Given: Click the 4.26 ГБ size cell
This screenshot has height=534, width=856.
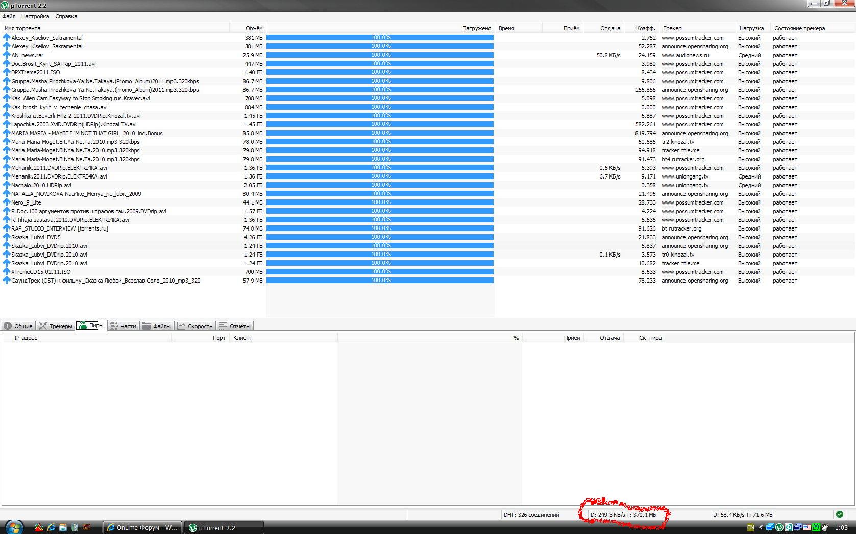Looking at the screenshot, I should pos(253,237).
